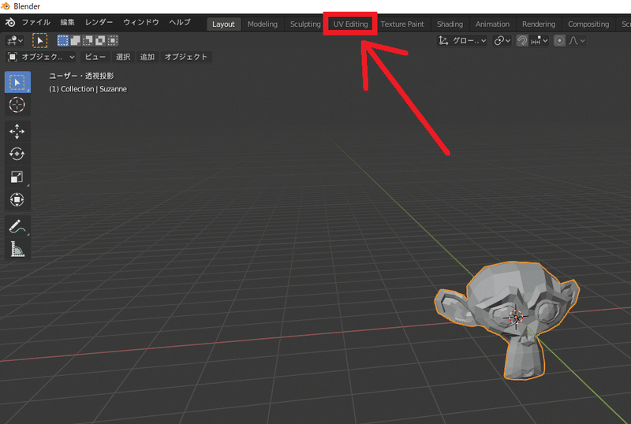Click the active tool select-box icon in header
Viewport: 631px width, 424px height.
click(39, 41)
